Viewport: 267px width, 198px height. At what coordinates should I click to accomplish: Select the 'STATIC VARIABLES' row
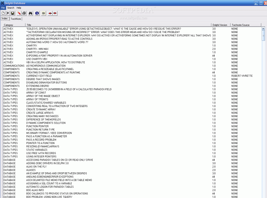[132, 150]
